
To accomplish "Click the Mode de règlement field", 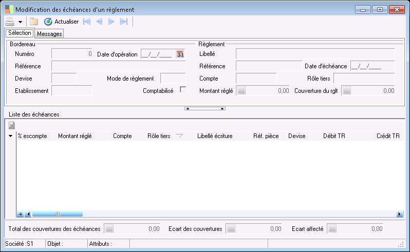I will pyautogui.click(x=173, y=79).
